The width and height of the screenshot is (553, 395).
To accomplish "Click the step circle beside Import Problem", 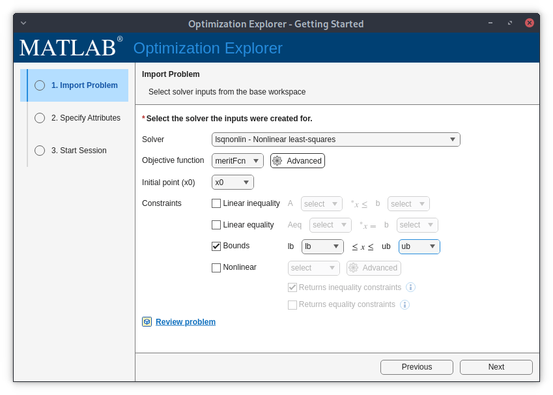I will pos(39,85).
